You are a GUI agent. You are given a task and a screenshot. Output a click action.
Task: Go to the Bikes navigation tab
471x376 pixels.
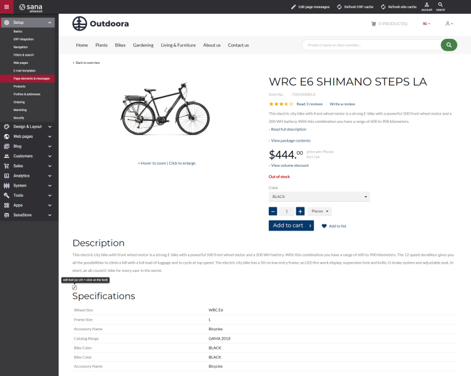(120, 45)
